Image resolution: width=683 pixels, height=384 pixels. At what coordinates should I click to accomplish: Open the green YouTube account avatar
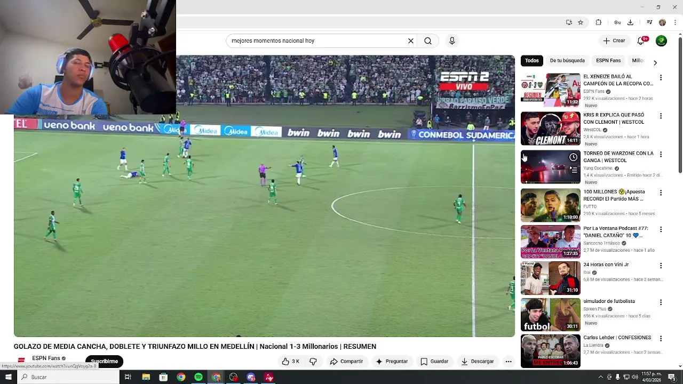tap(661, 41)
